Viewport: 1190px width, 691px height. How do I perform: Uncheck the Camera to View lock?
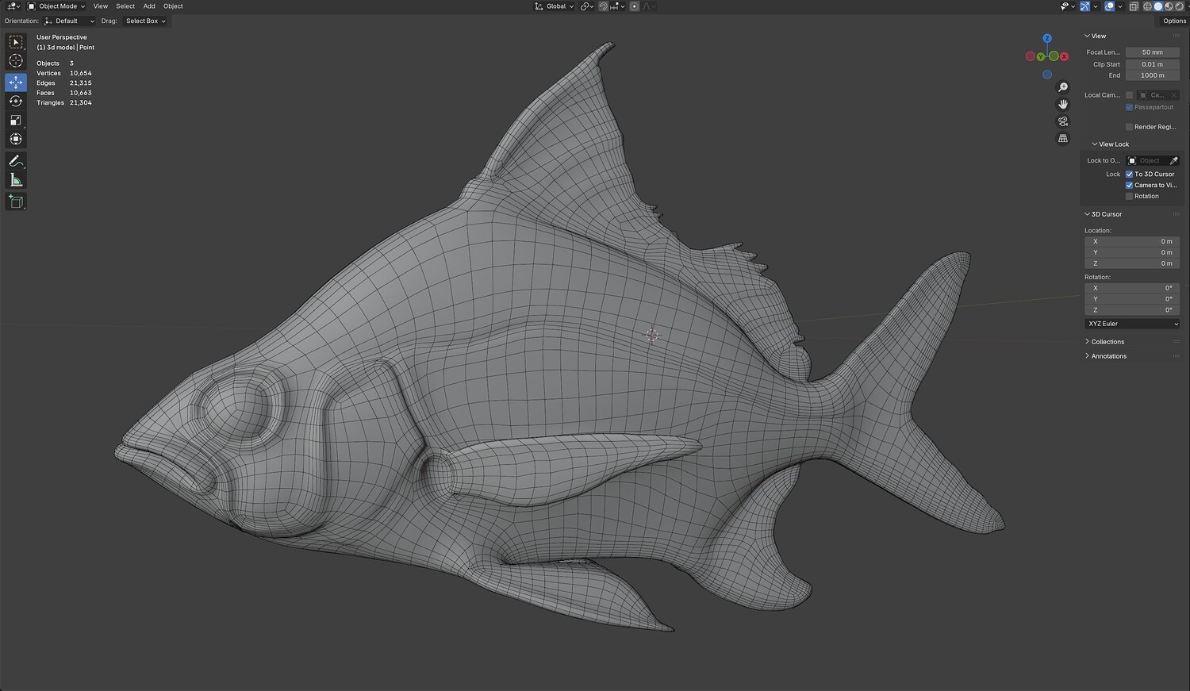pos(1129,186)
